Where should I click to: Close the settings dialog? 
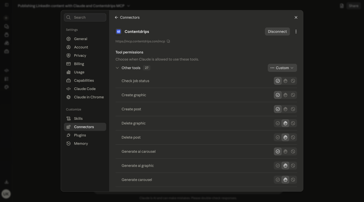pos(296,17)
